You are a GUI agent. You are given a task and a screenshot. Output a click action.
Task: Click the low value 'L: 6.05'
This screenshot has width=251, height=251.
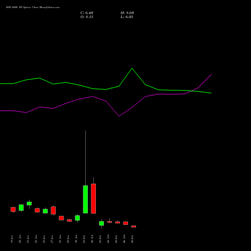click(x=127, y=17)
